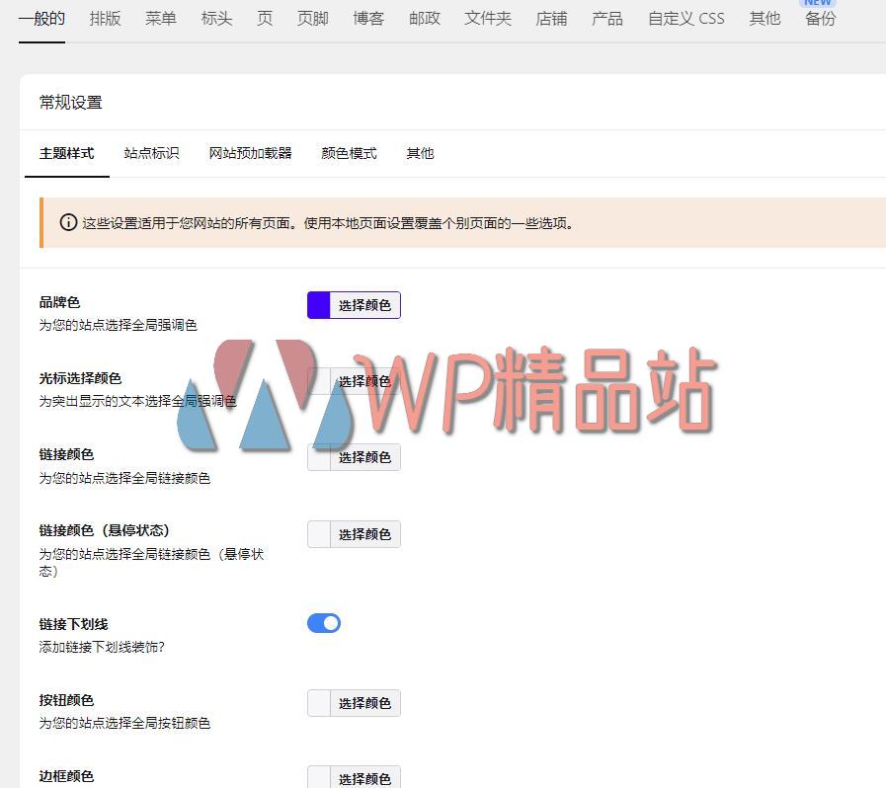Toggle the 链接下划线 switch

[324, 623]
